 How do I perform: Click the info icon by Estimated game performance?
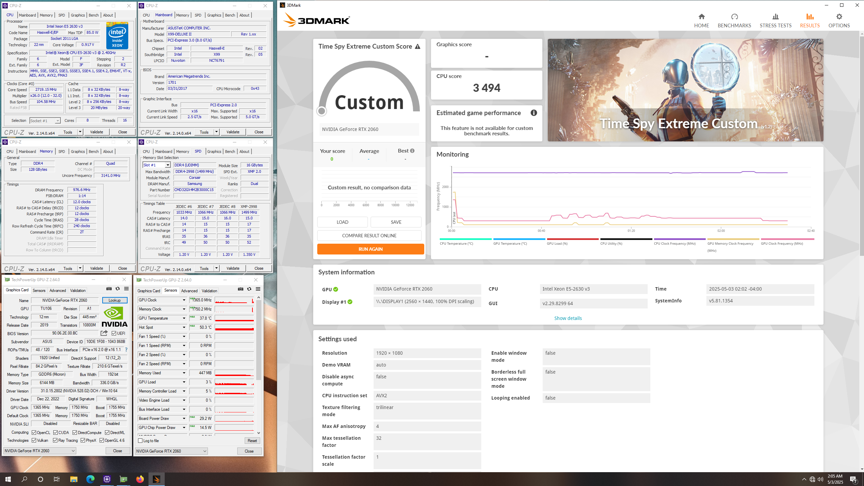pos(534,113)
